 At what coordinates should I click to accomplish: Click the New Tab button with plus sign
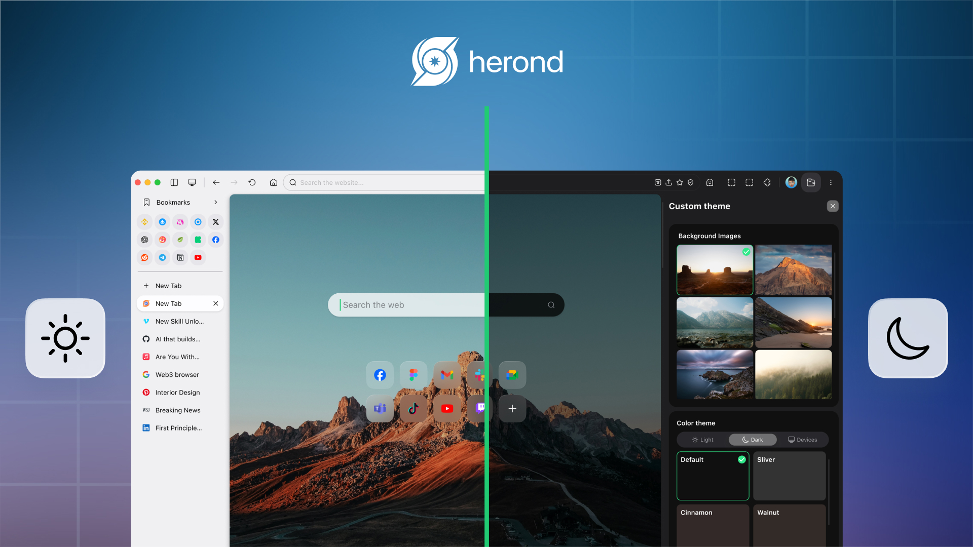tap(162, 286)
